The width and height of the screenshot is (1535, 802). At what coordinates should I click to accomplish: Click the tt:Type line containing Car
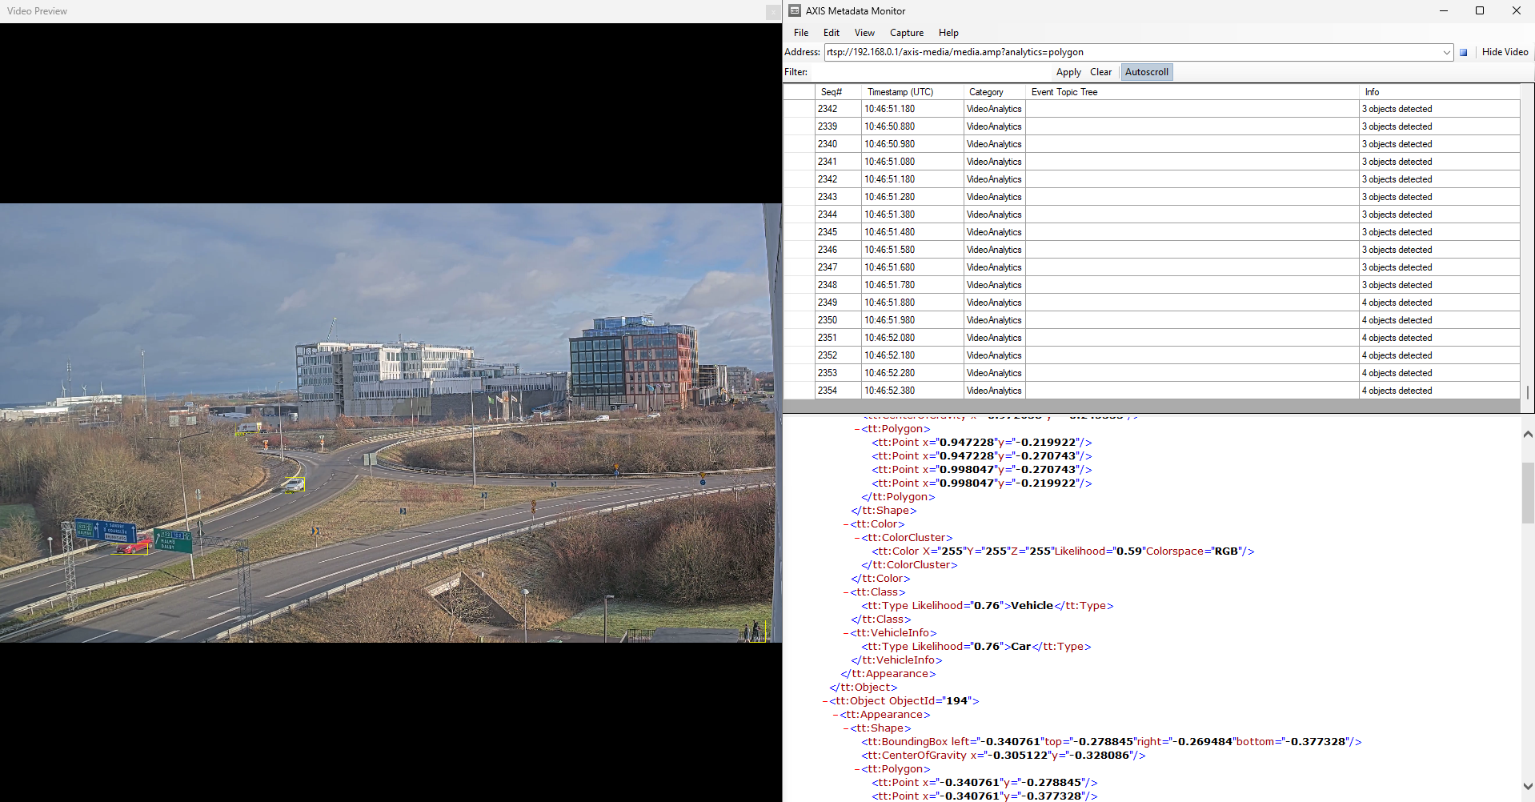[x=976, y=647]
